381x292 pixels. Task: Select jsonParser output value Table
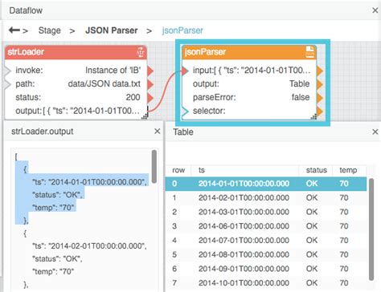tap(299, 84)
